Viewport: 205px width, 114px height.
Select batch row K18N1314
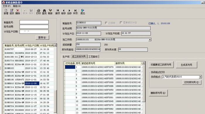click(29, 87)
